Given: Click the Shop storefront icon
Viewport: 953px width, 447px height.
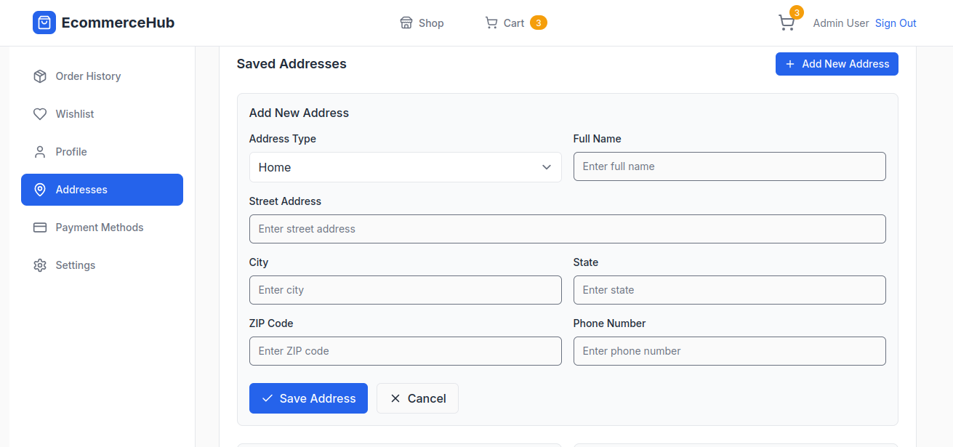Looking at the screenshot, I should 406,23.
